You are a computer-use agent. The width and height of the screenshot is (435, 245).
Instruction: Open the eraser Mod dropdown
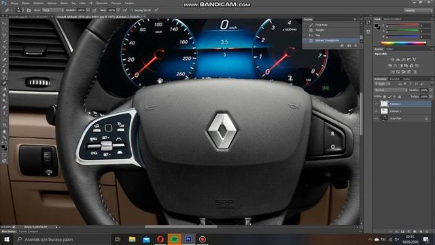click(x=53, y=10)
